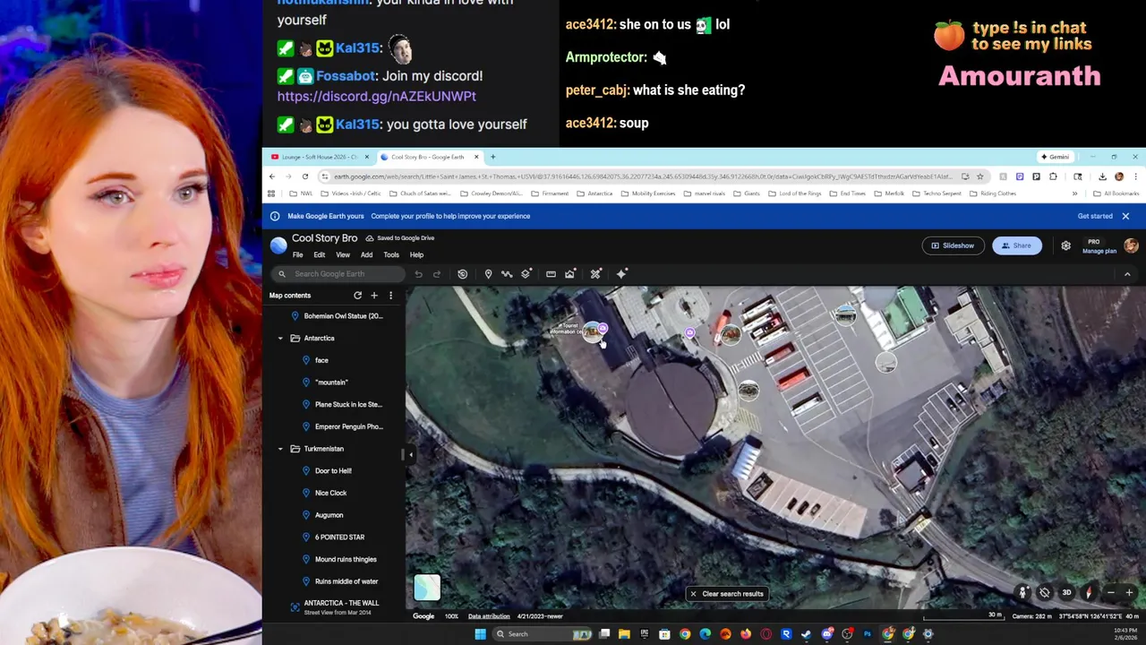This screenshot has height=645, width=1146.
Task: Click the Slideshow button
Action: (953, 245)
